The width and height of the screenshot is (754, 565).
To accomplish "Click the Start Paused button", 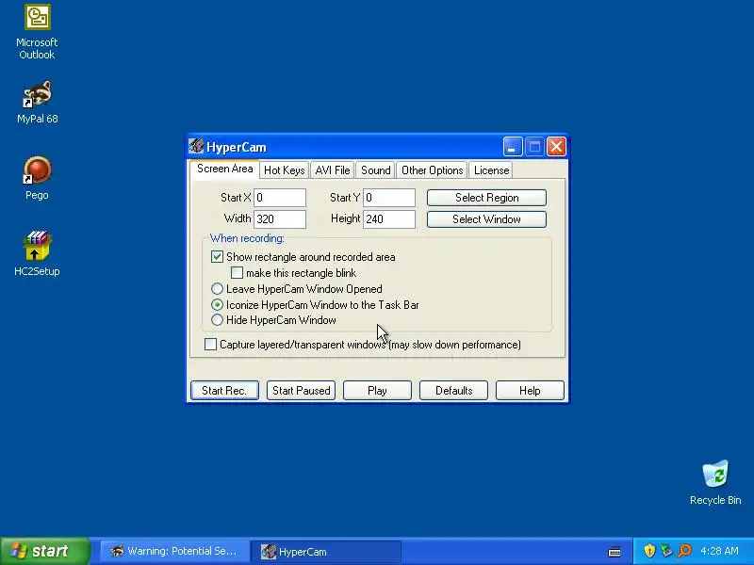I will tap(301, 390).
